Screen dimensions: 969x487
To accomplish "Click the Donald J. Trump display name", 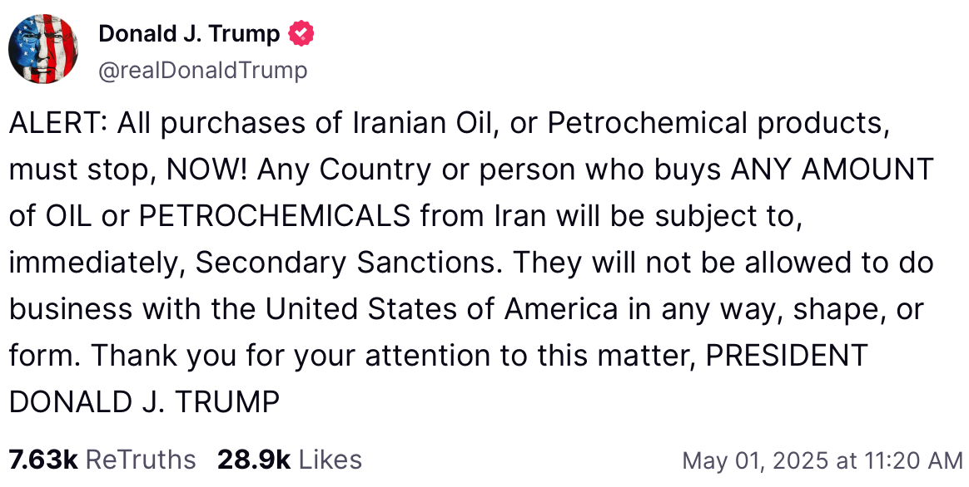I will pos(189,34).
